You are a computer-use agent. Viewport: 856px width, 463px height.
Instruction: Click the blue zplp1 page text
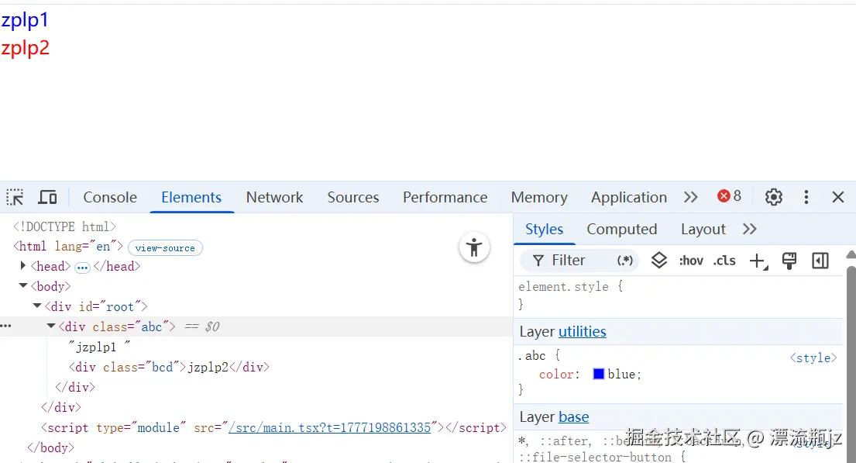pos(25,21)
